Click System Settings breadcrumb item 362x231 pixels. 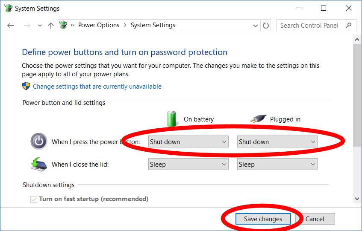(153, 25)
